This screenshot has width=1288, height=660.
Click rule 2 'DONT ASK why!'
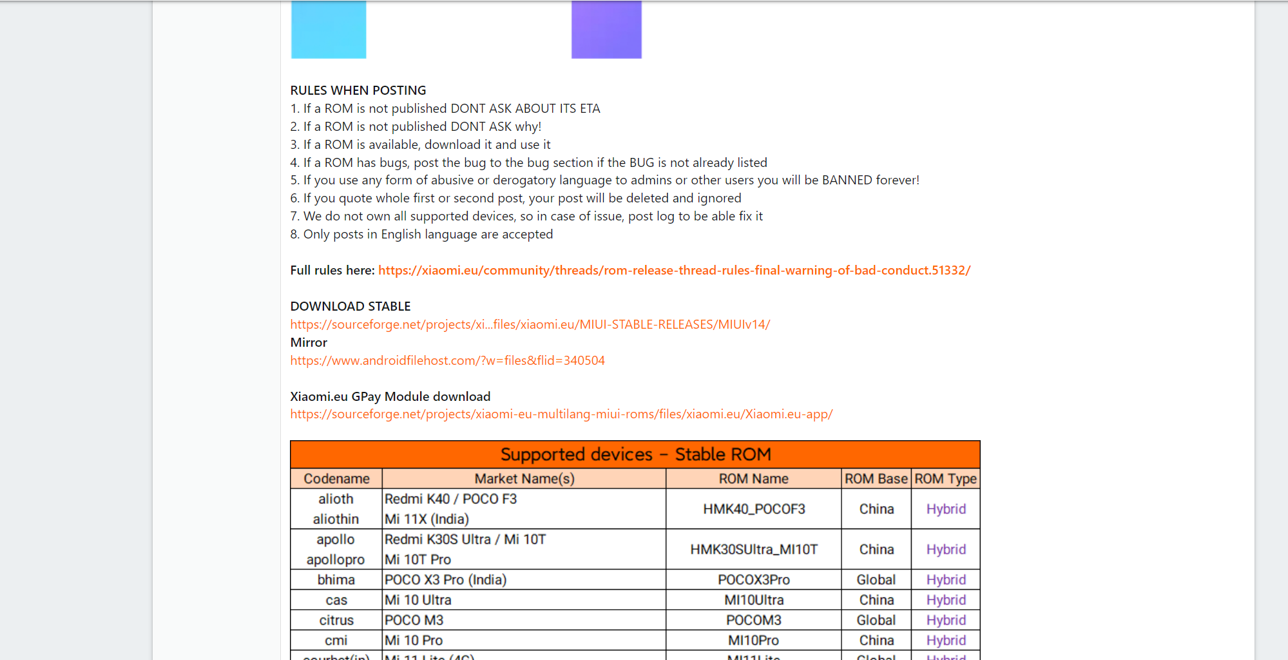coord(416,126)
